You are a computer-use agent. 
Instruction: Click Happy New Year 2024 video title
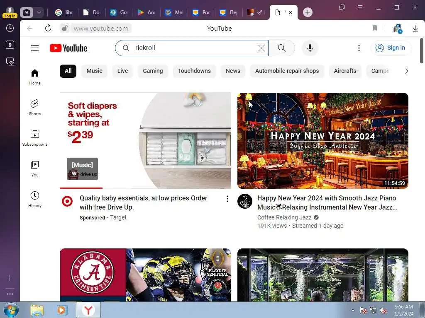tap(327, 202)
